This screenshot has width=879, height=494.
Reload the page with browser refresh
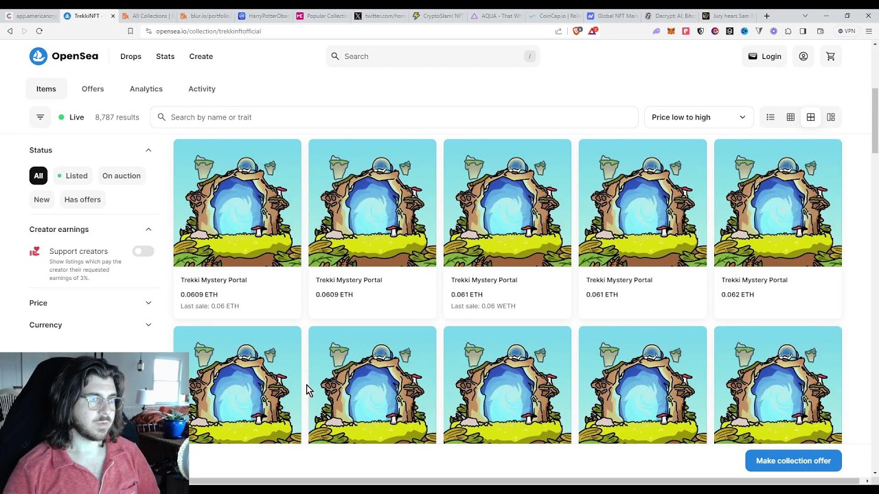(x=39, y=31)
